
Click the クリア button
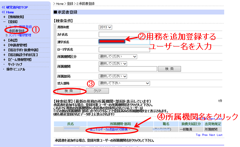(x=98, y=91)
